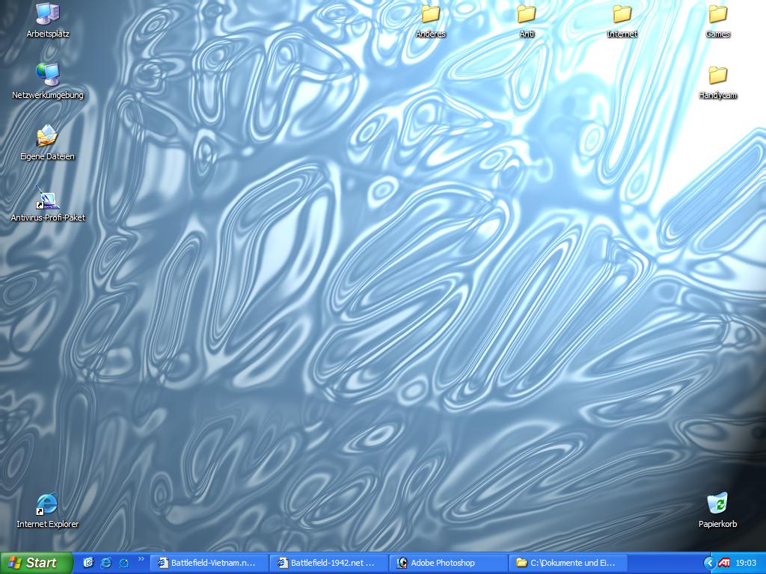Open the Start menu
This screenshot has height=574, width=766.
[x=36, y=563]
